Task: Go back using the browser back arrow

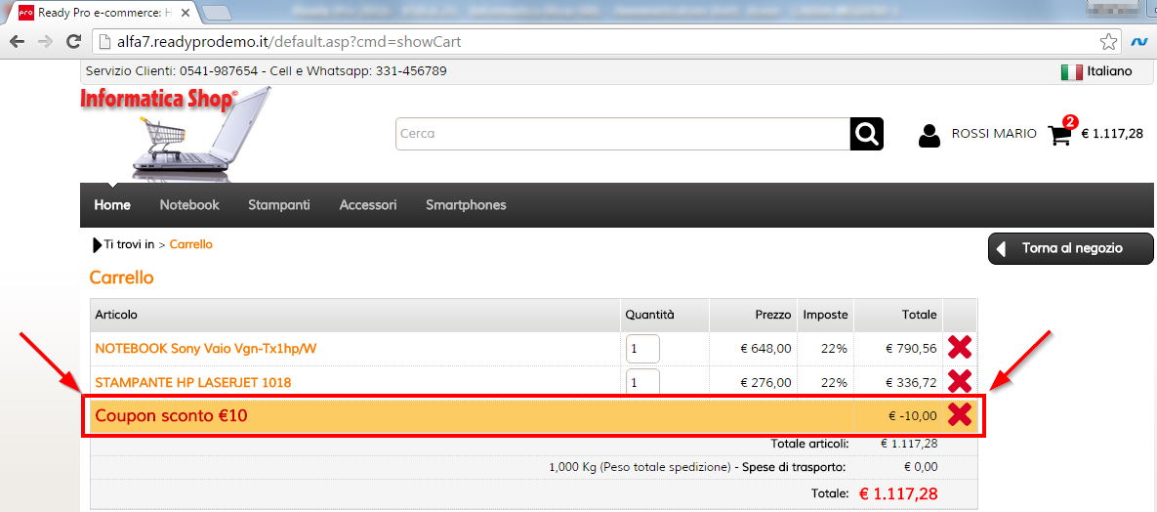Action: 17,42
